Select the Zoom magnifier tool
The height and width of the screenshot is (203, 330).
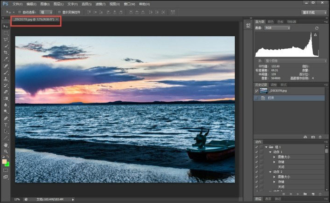[6, 151]
